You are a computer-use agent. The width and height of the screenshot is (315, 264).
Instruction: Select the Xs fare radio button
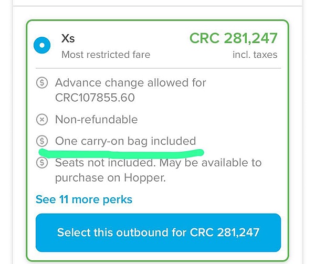[41, 45]
